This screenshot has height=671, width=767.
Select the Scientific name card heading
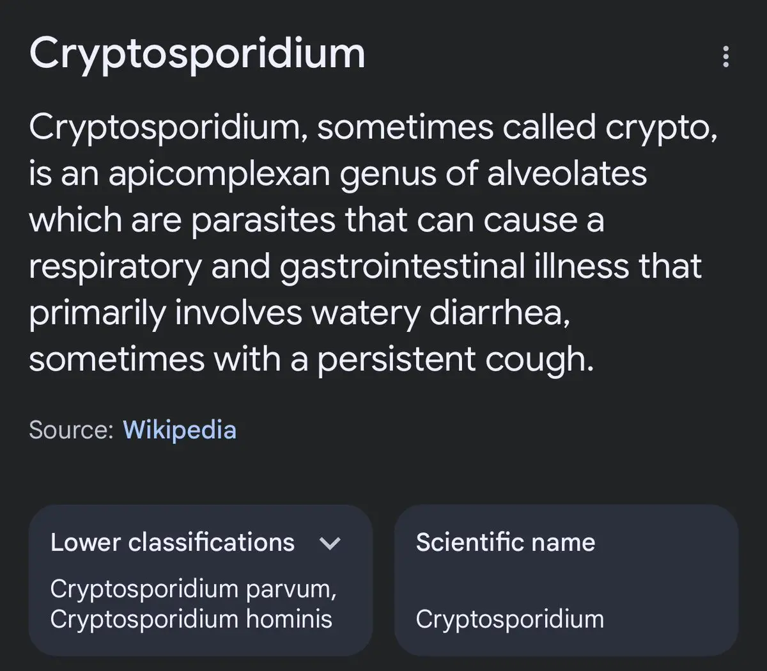click(506, 542)
